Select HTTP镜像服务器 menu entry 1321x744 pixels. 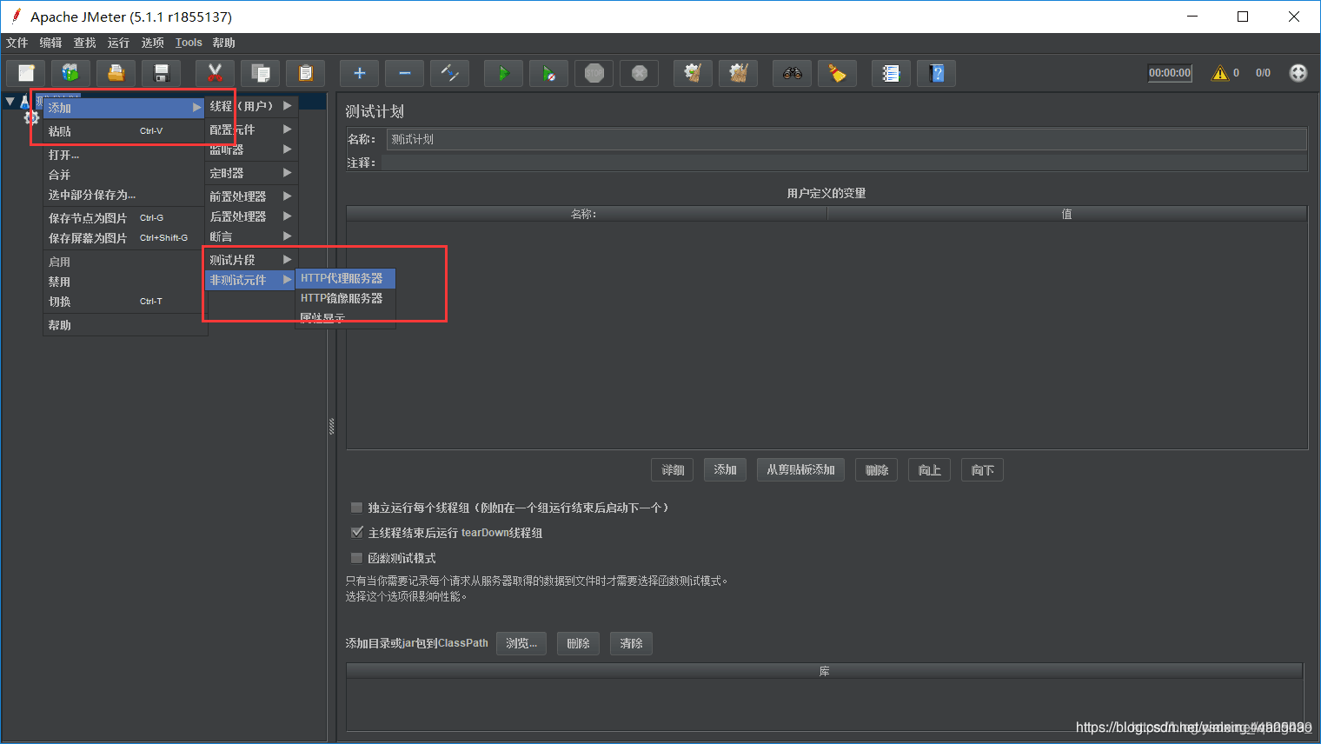tap(346, 298)
